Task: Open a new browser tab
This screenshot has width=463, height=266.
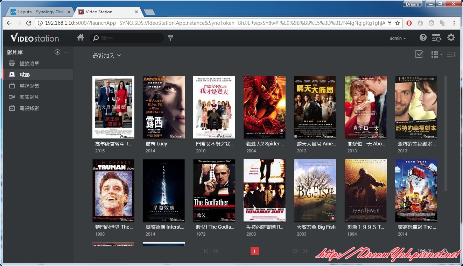Action: tap(149, 12)
